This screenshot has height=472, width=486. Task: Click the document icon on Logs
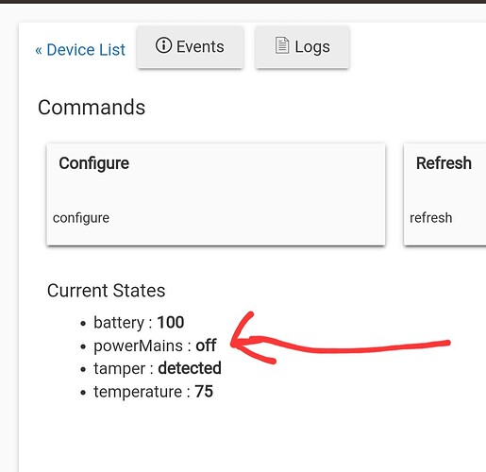pyautogui.click(x=282, y=45)
